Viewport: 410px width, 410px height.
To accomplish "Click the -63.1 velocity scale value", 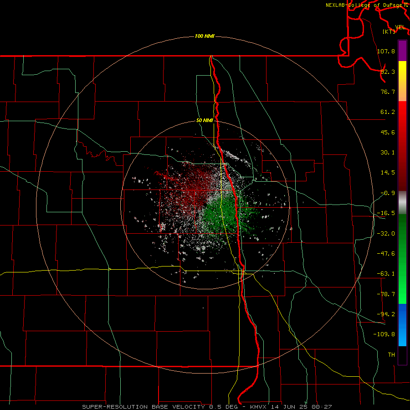I will (386, 274).
